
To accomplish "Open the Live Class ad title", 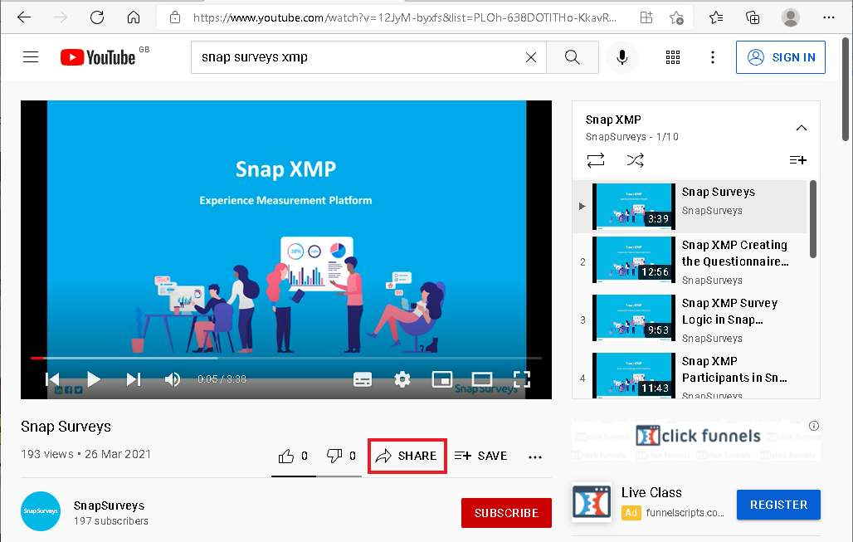I will 651,492.
